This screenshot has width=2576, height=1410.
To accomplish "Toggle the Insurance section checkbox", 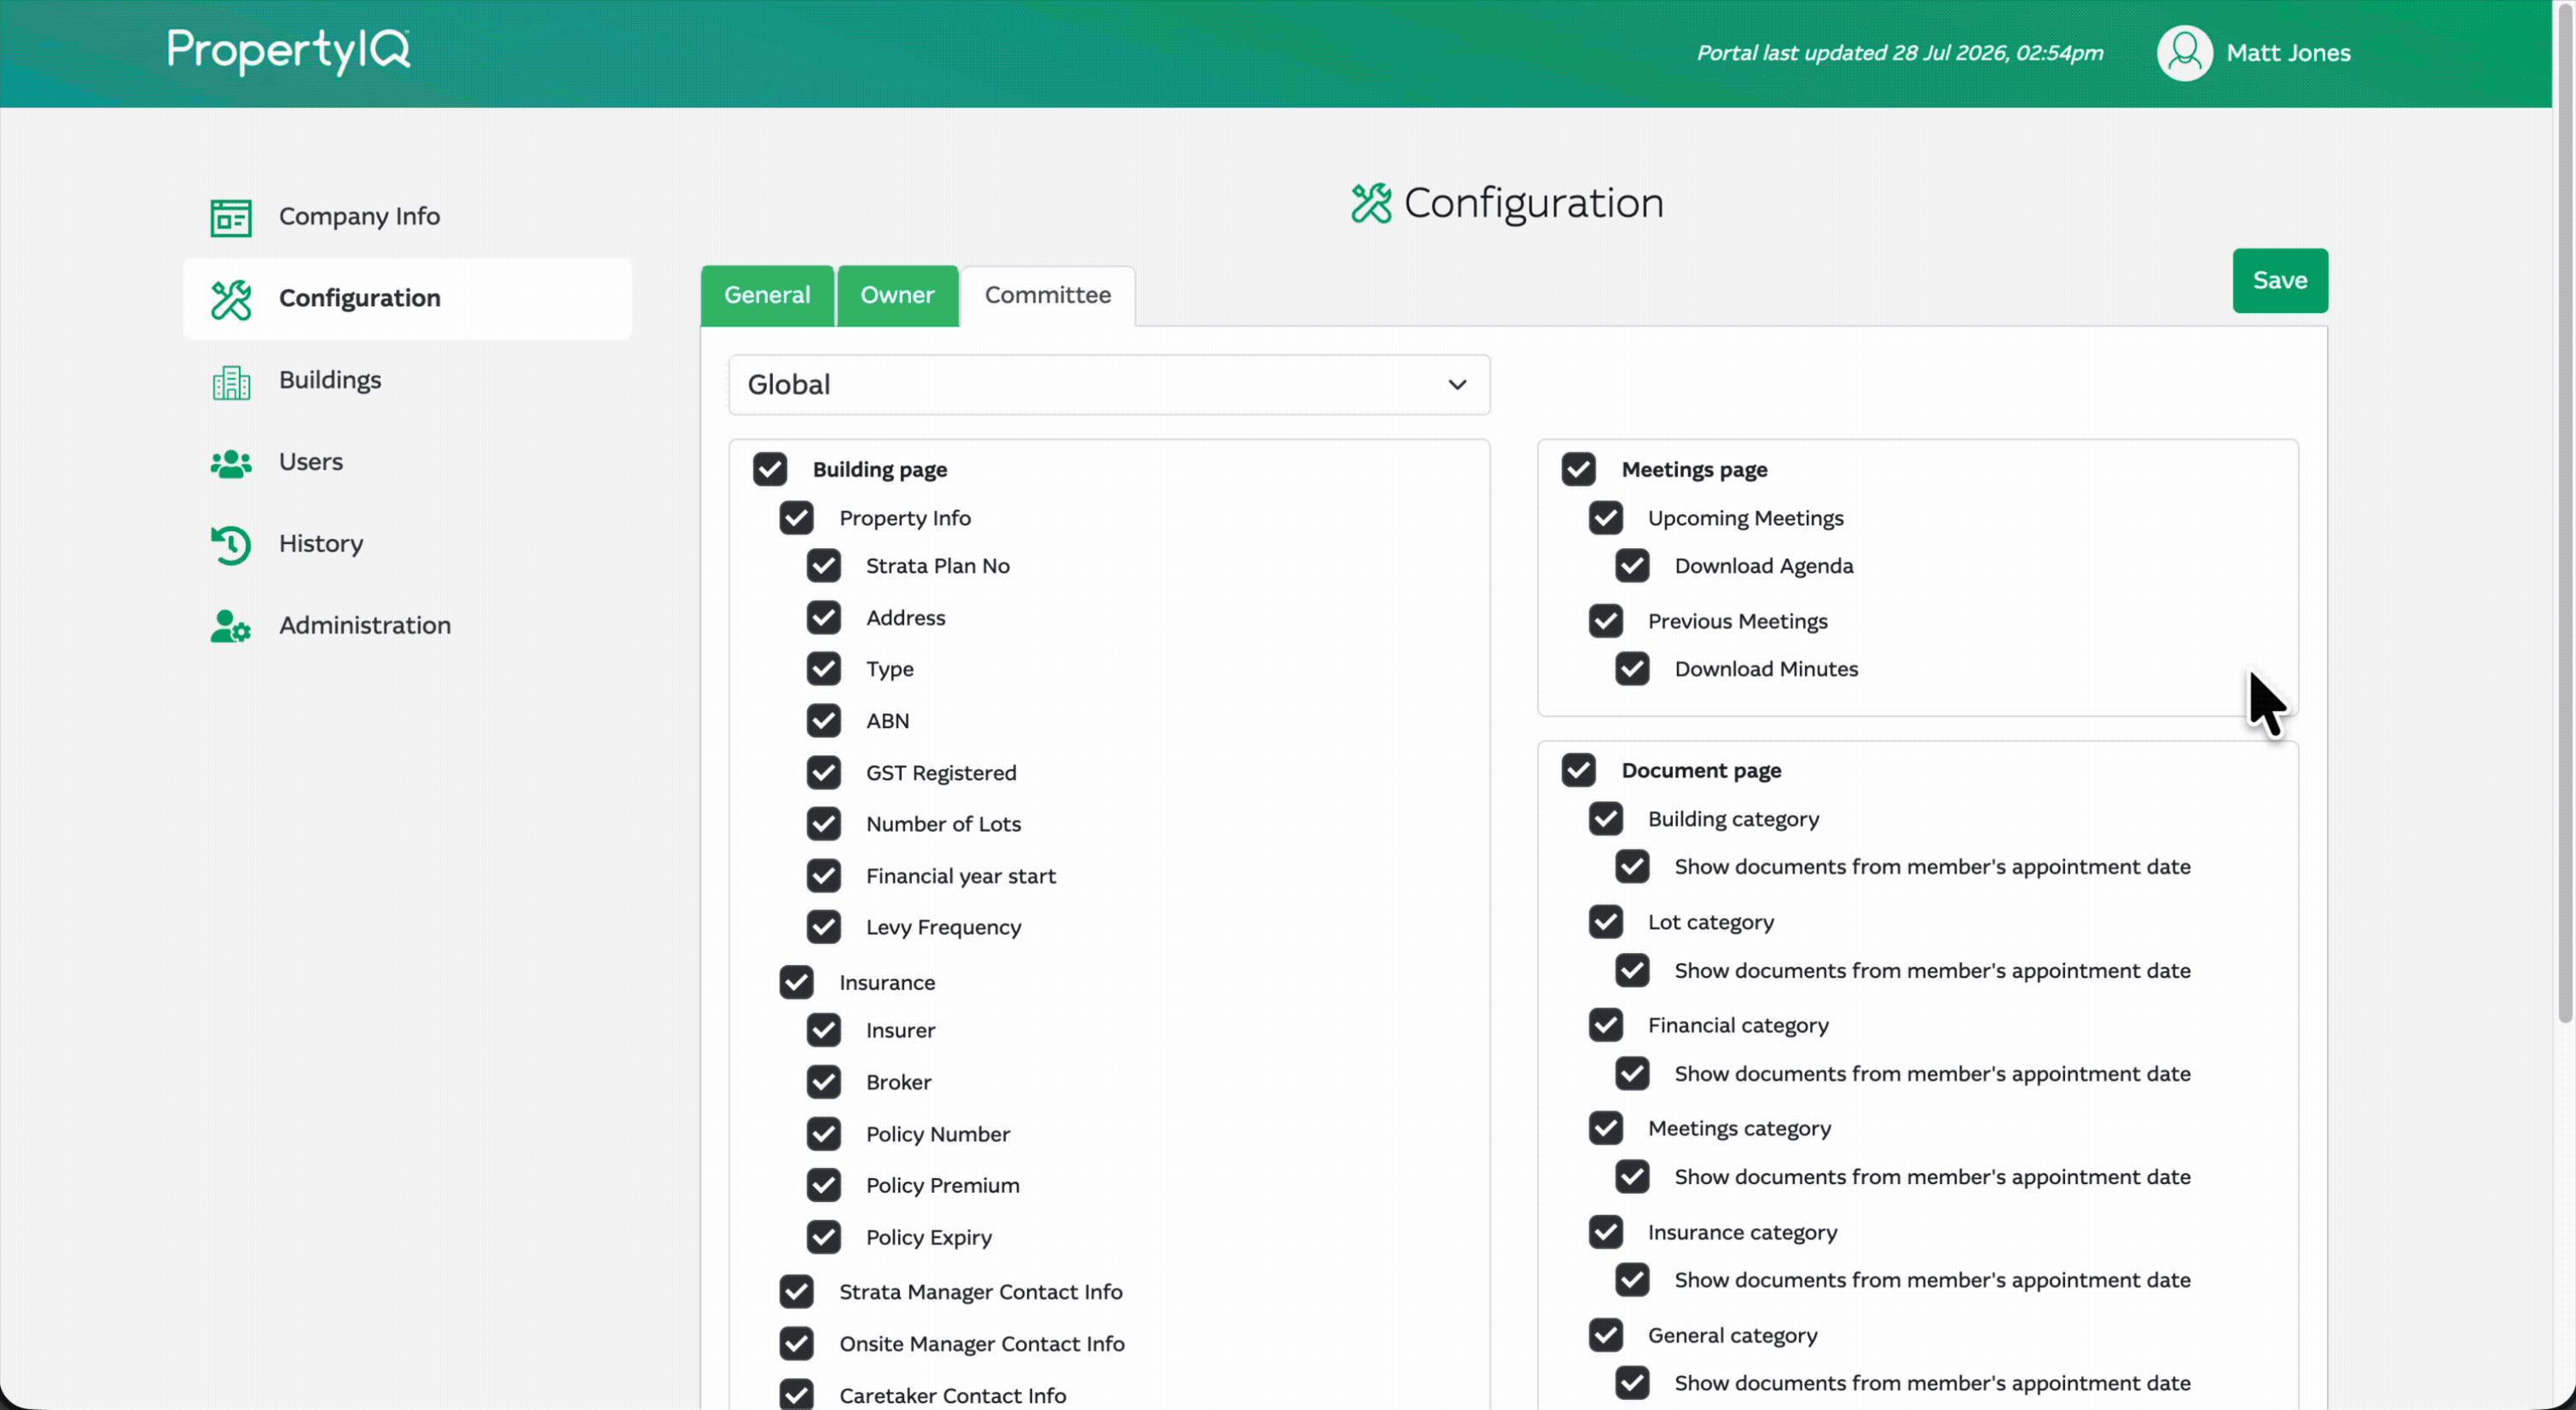I will [797, 983].
